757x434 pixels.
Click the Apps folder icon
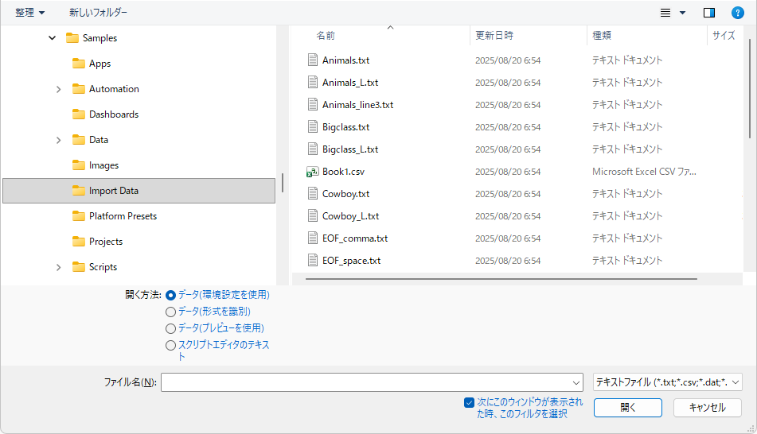pyautogui.click(x=79, y=63)
